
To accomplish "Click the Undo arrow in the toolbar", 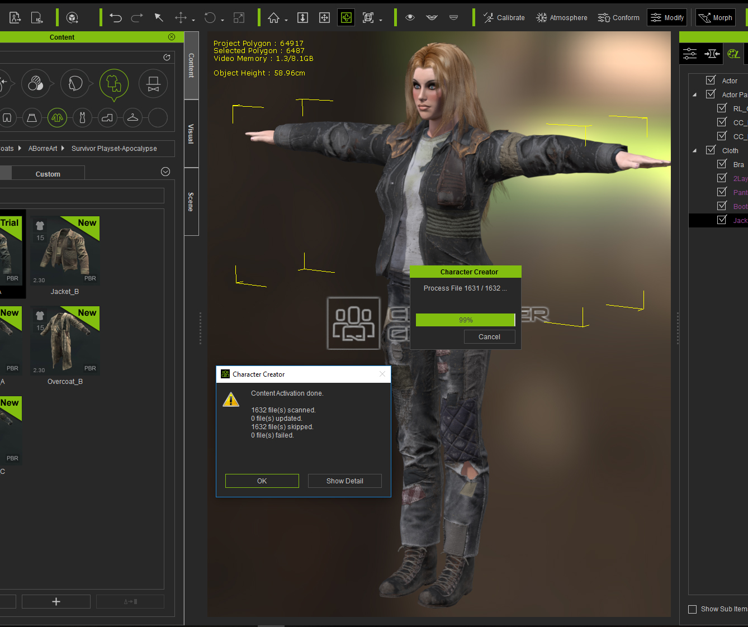I will [116, 18].
